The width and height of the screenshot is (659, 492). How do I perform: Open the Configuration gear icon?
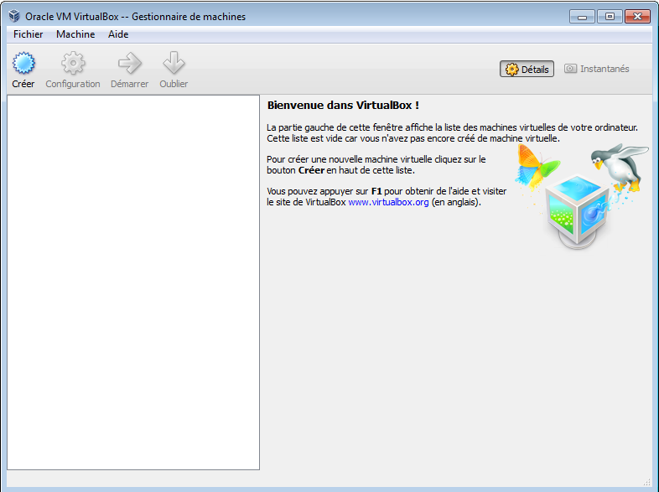[x=73, y=63]
